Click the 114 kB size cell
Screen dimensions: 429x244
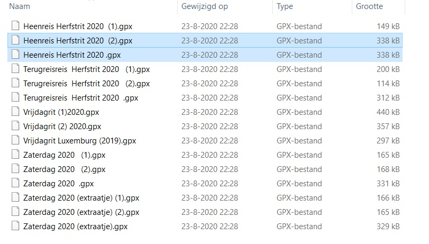pyautogui.click(x=388, y=83)
